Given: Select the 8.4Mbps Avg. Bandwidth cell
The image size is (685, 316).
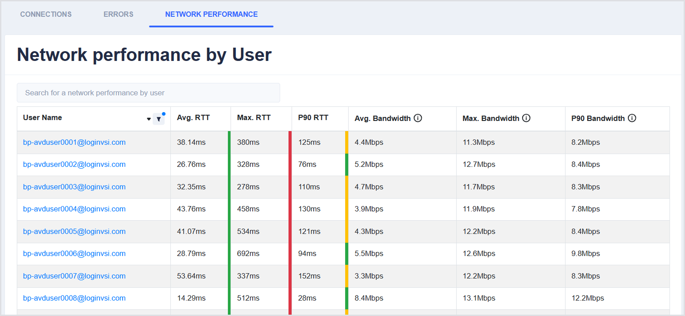Looking at the screenshot, I should 402,298.
